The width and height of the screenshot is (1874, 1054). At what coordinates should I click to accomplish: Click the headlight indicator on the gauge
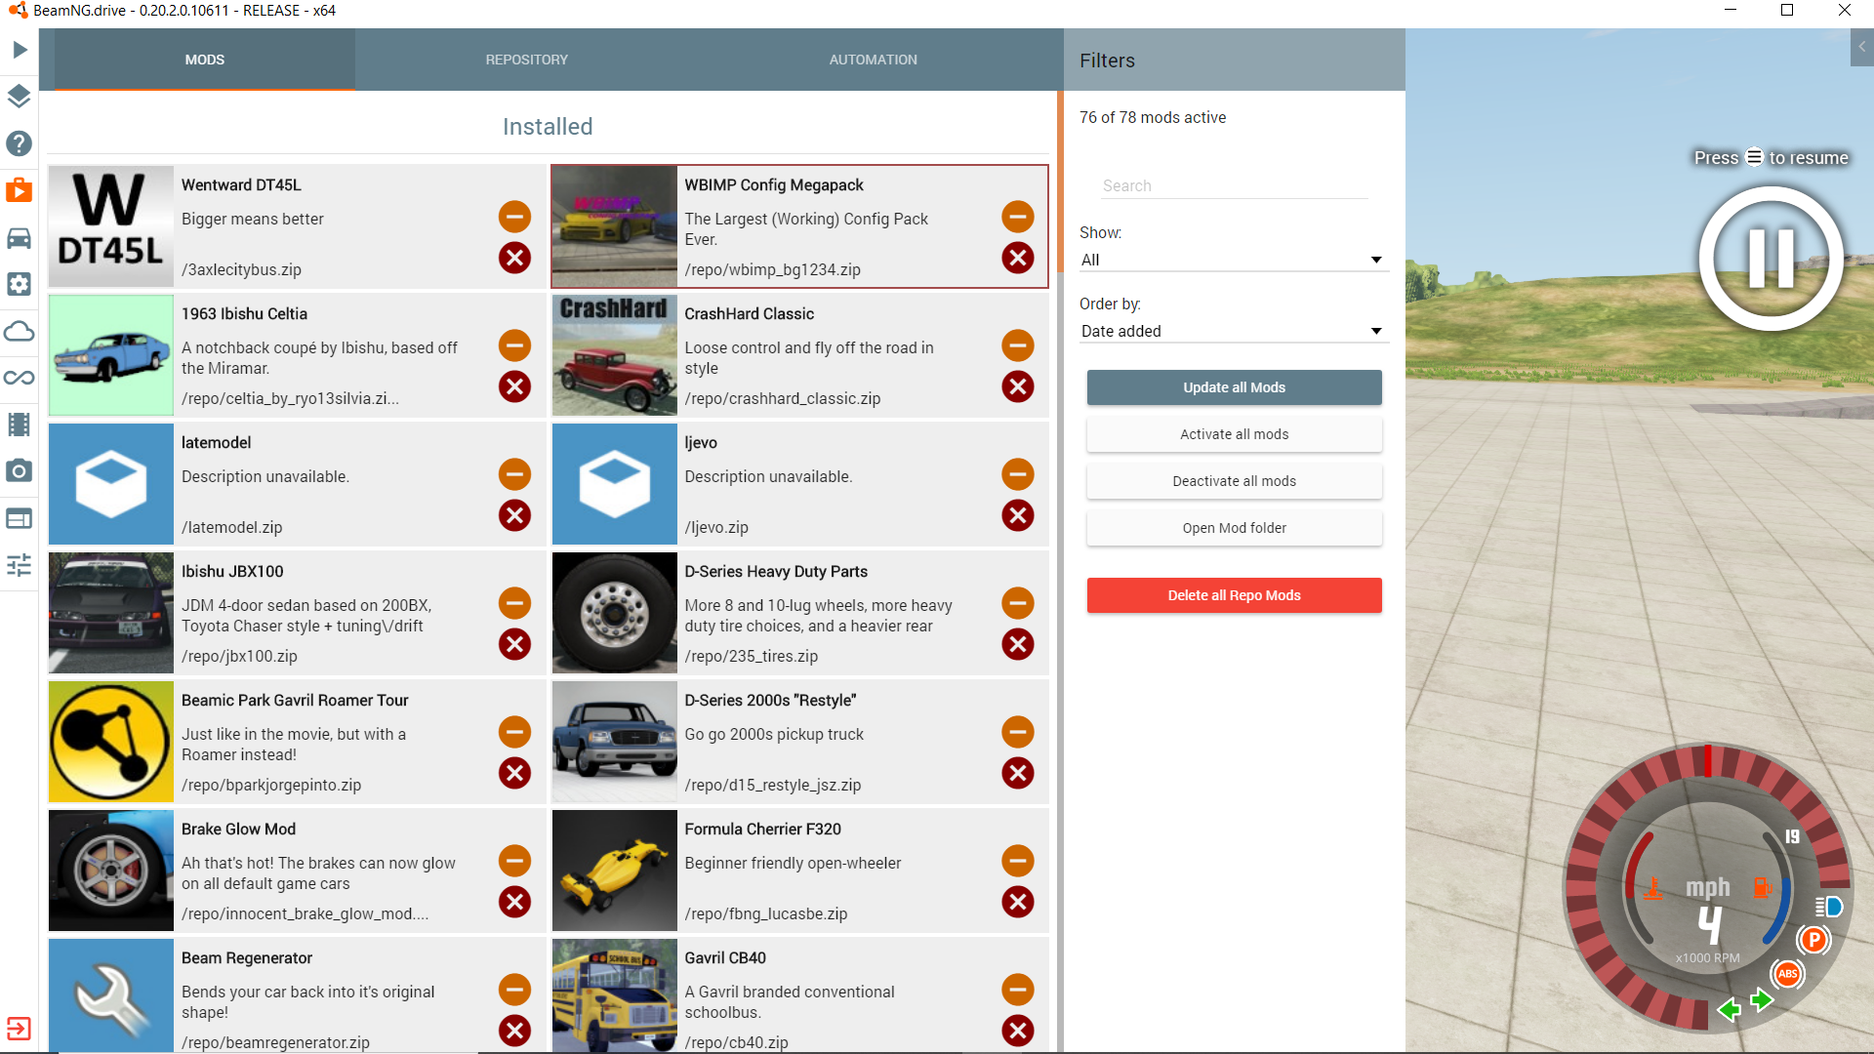pos(1829,907)
